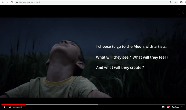Bookmark this page with star
The height and width of the screenshot is (110, 186).
(x=176, y=2)
